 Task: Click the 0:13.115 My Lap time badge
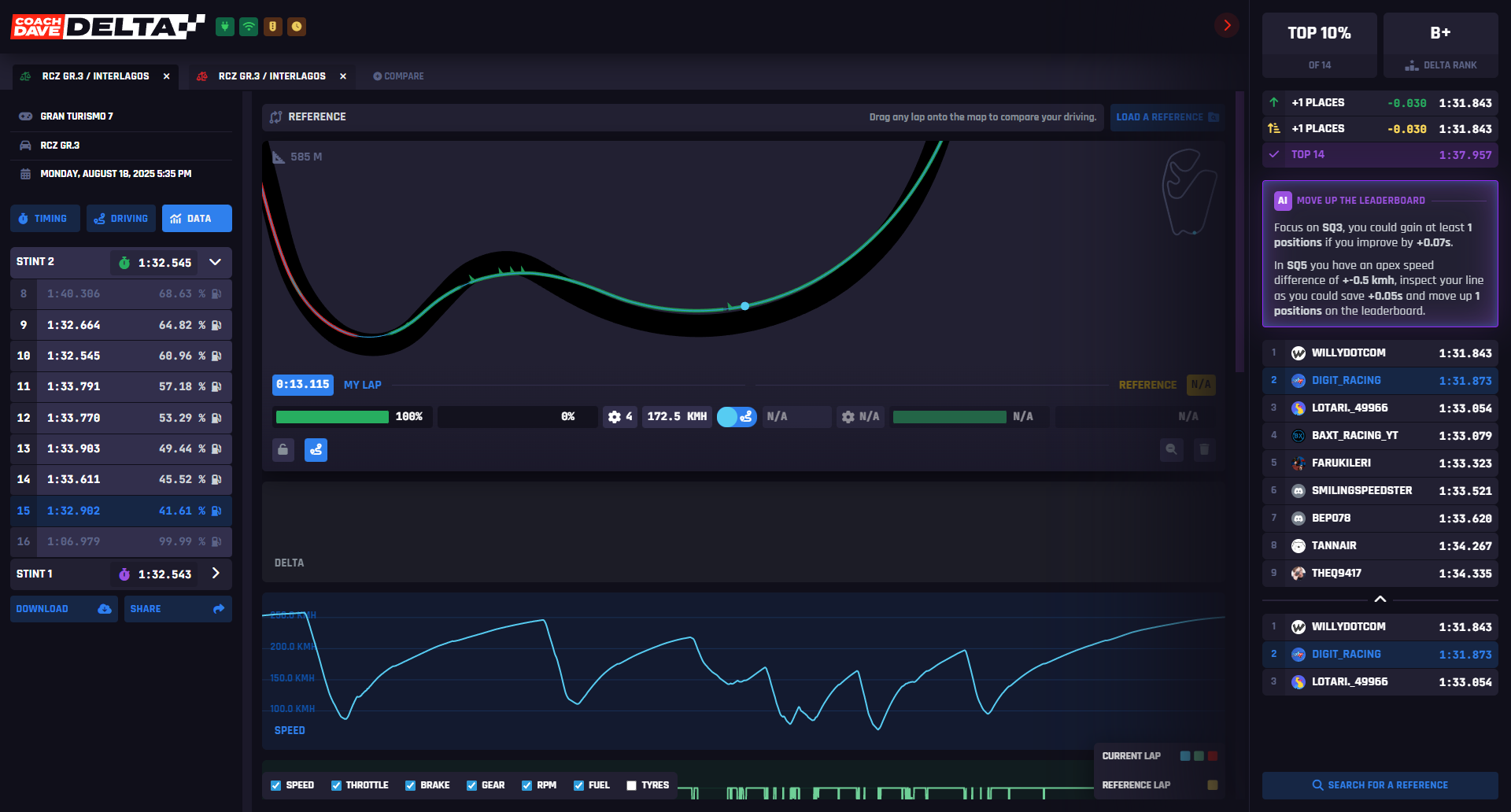pos(303,385)
